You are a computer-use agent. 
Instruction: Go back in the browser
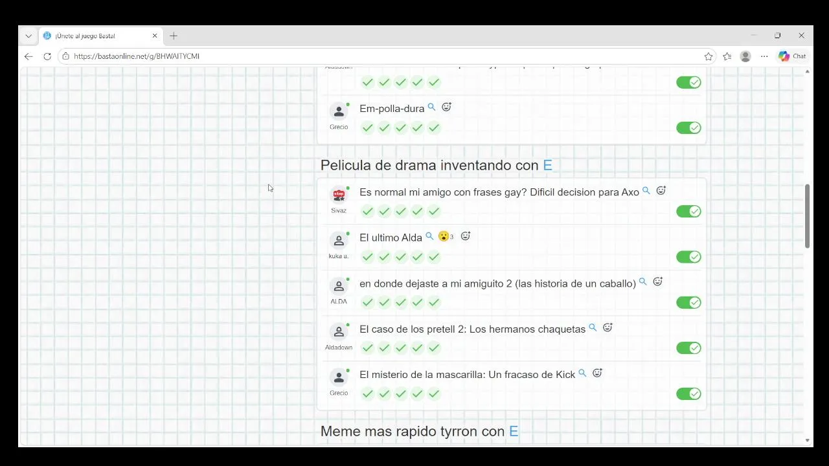click(28, 56)
